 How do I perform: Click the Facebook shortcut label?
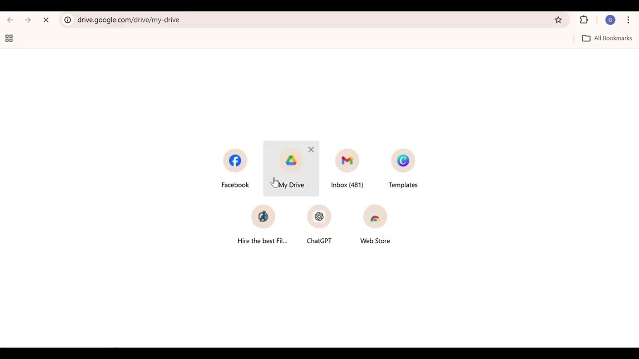[x=235, y=185]
